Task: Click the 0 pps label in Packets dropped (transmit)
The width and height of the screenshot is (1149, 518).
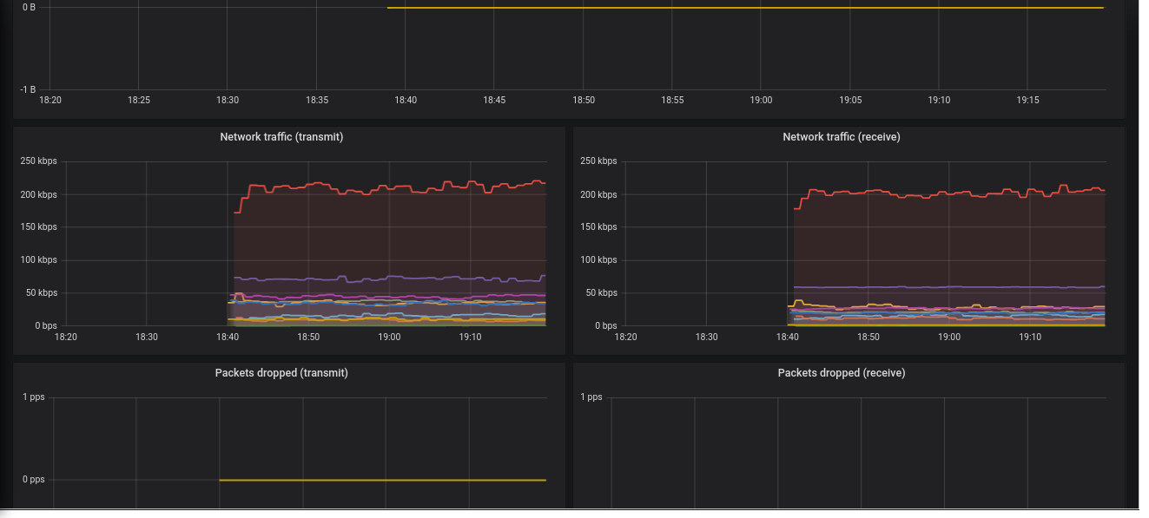Action: coord(33,480)
